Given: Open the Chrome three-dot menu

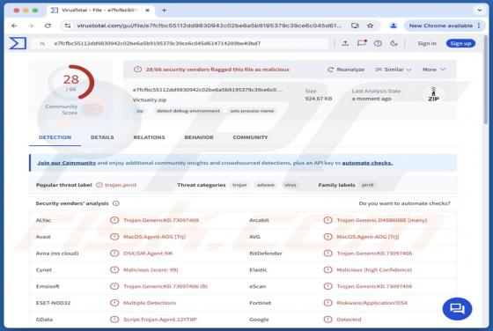Looking at the screenshot, I should 479,26.
